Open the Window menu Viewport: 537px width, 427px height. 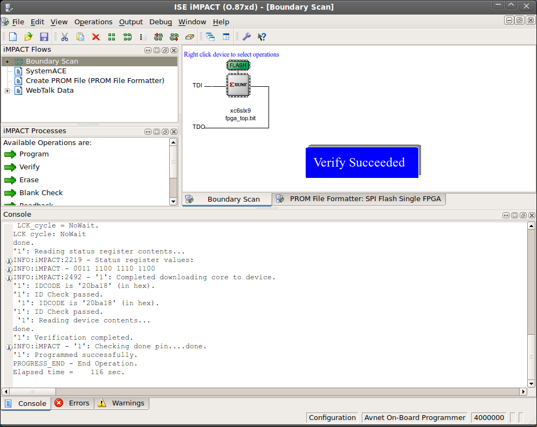(192, 22)
